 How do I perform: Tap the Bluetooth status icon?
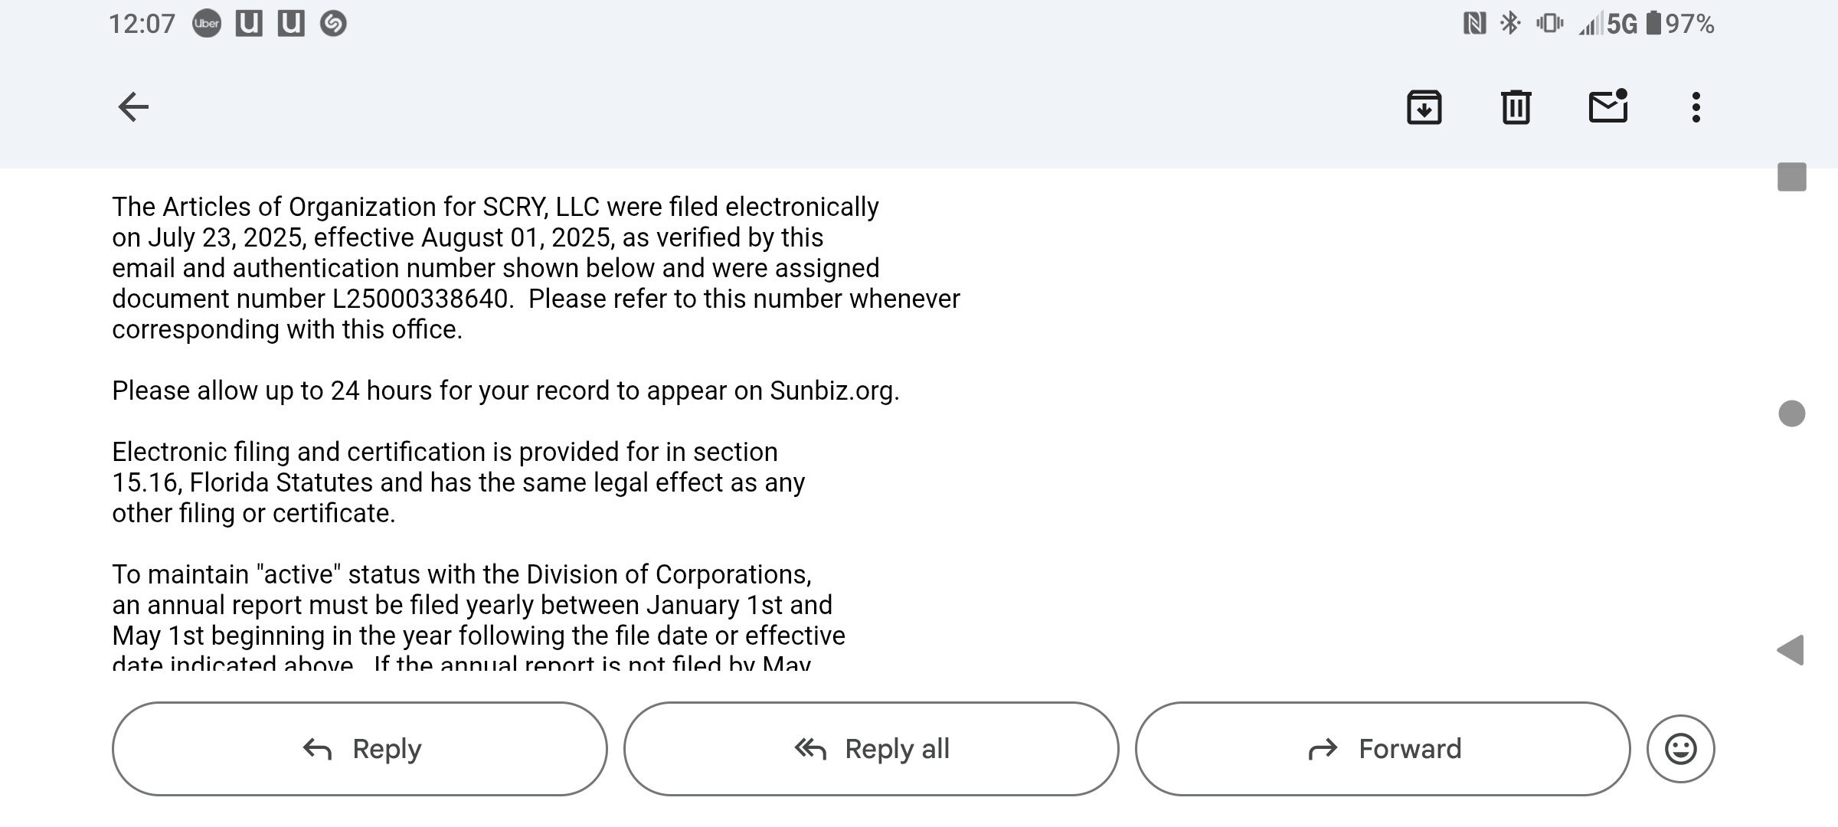1510,23
